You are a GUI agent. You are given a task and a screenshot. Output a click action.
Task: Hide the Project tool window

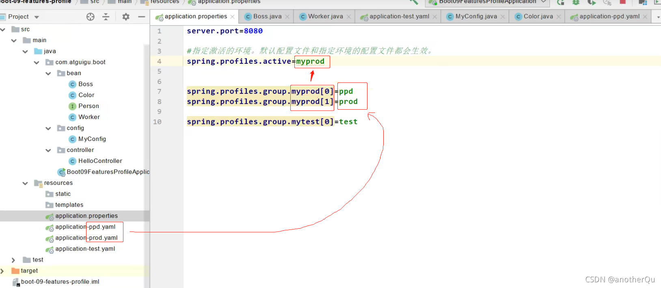pyautogui.click(x=141, y=17)
